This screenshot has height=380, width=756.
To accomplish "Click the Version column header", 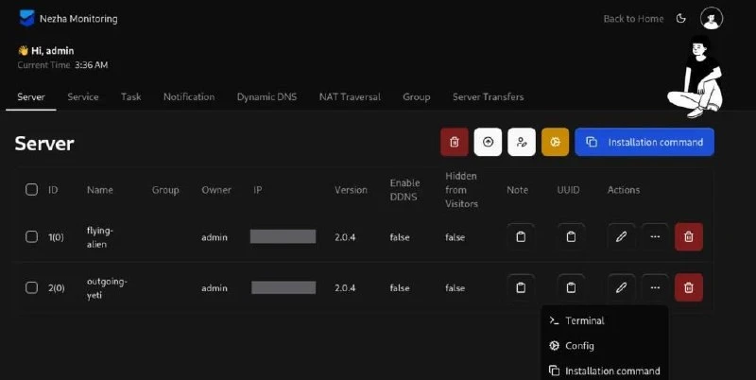I will click(x=351, y=190).
